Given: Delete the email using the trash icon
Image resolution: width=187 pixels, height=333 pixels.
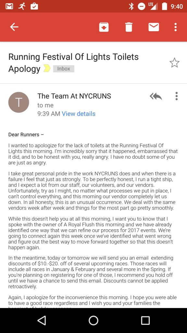Looking at the screenshot, I should coord(129,27).
